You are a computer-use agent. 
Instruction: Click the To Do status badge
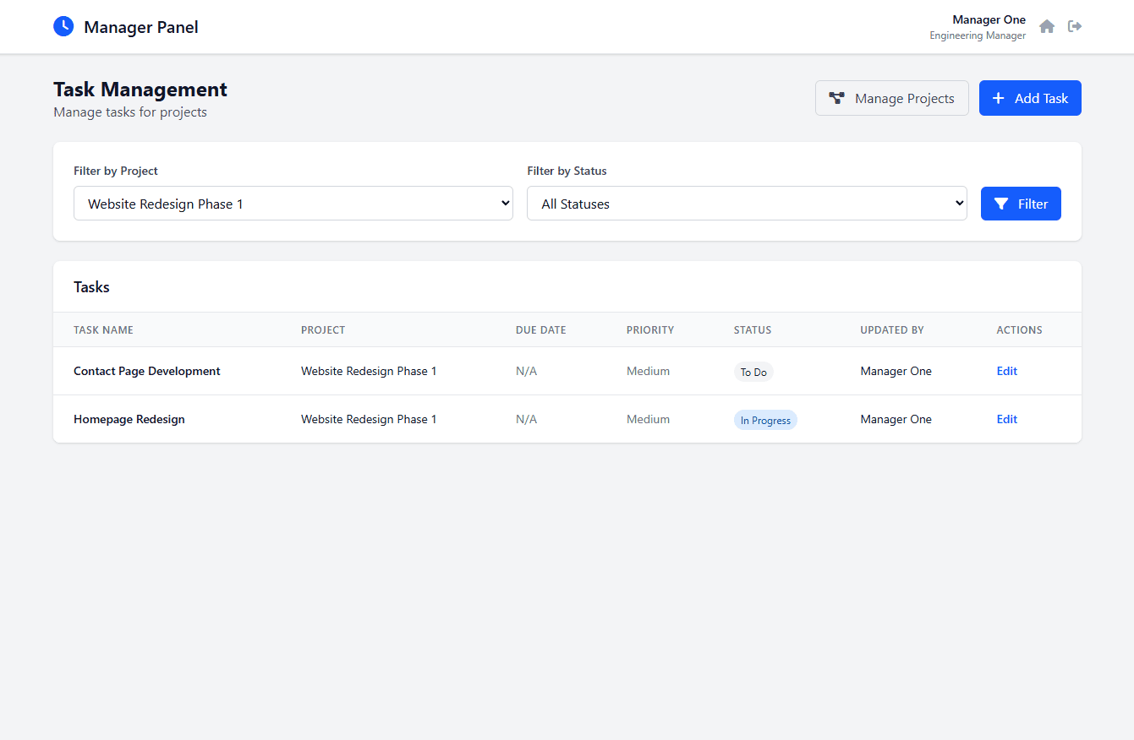(753, 371)
